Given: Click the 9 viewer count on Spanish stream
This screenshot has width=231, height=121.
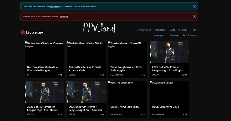Looking at the screenshot, I should click(x=103, y=114).
